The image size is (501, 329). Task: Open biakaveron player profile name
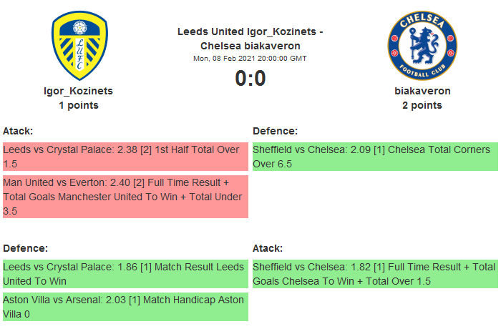click(x=422, y=91)
